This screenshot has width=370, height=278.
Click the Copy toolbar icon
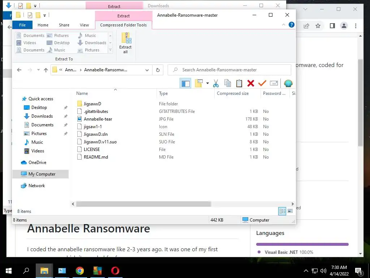click(x=228, y=83)
